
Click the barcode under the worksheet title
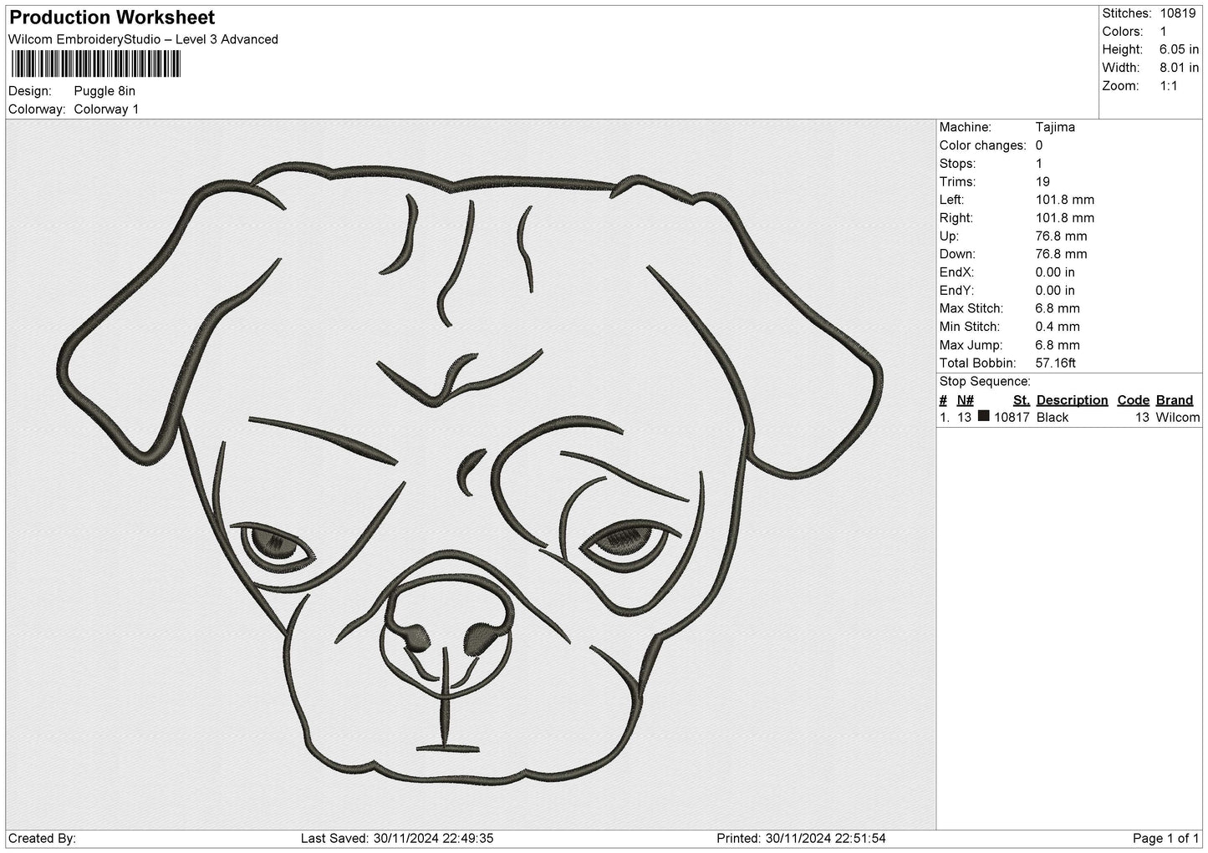96,64
